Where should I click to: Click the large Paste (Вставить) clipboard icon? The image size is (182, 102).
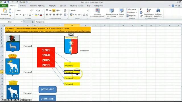click(x=5, y=11)
